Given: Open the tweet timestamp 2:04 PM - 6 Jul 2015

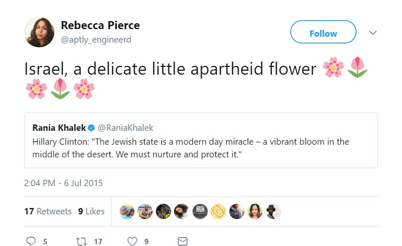Looking at the screenshot, I should [x=64, y=183].
